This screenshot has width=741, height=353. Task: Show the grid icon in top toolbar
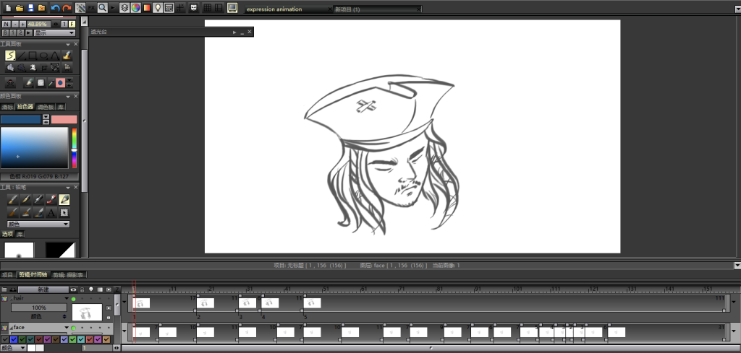point(207,7)
